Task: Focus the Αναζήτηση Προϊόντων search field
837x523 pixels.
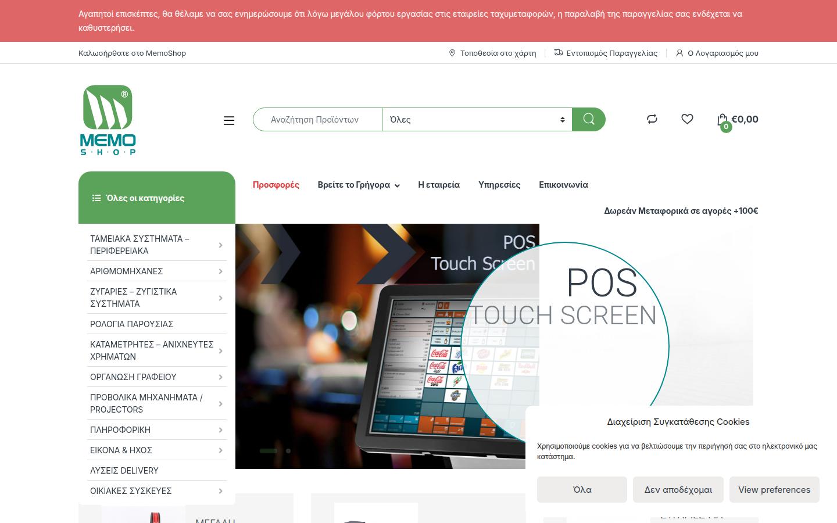Action: point(317,119)
